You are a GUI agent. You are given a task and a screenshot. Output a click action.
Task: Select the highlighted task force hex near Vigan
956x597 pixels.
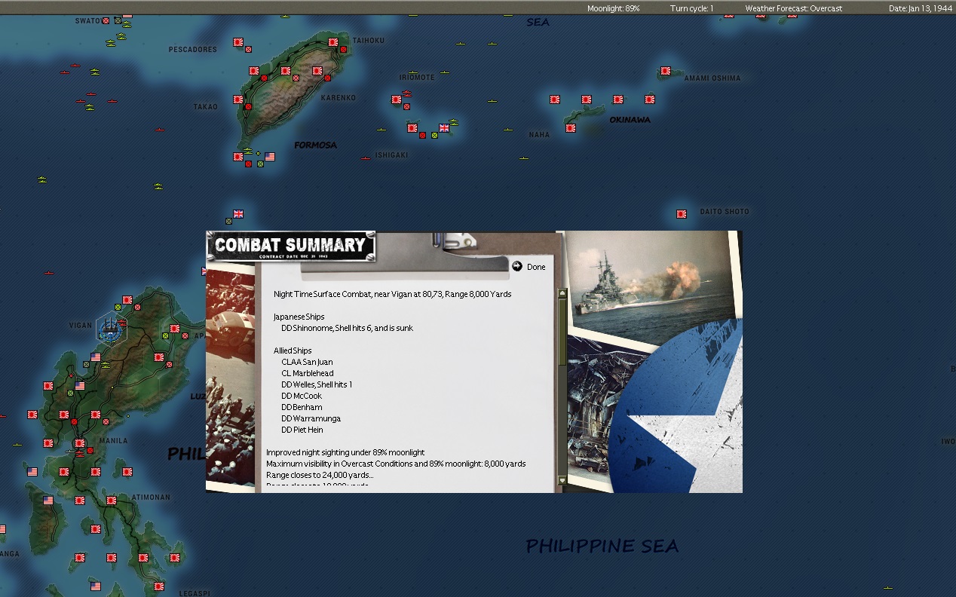tap(112, 329)
